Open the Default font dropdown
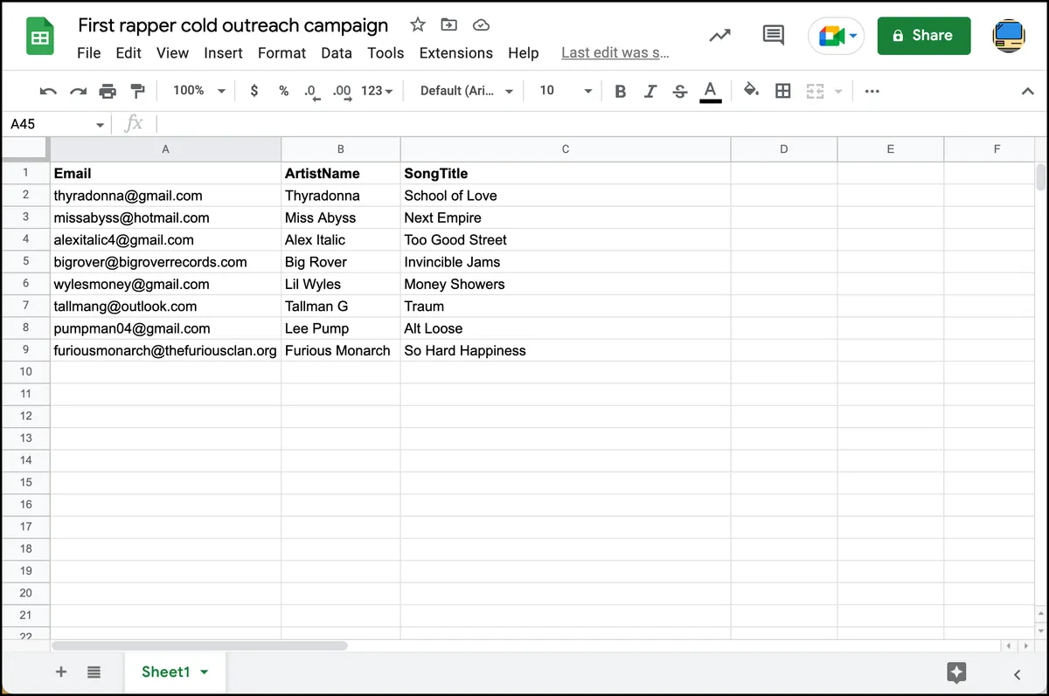The image size is (1049, 696). 466,91
